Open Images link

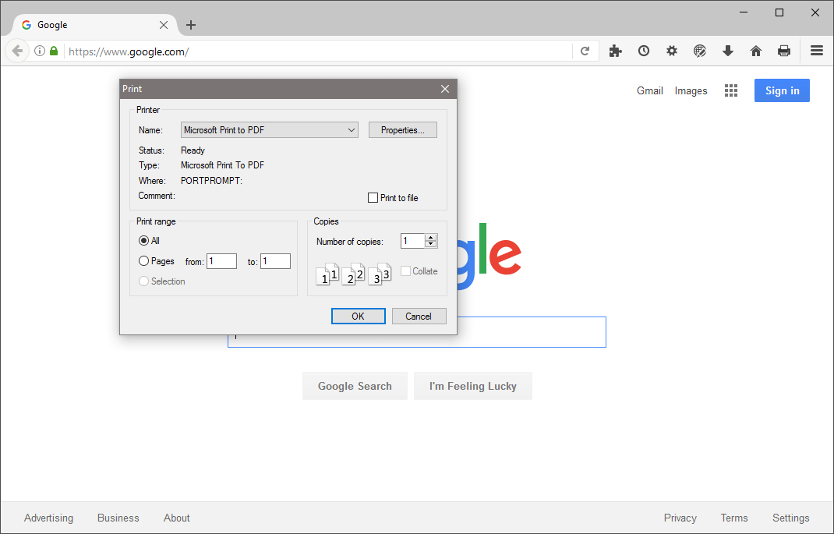[691, 91]
